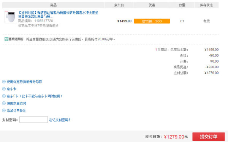Click the 该商品不支持7天无理由退货 notice
Screen dimensions: 228x142
point(38,26)
